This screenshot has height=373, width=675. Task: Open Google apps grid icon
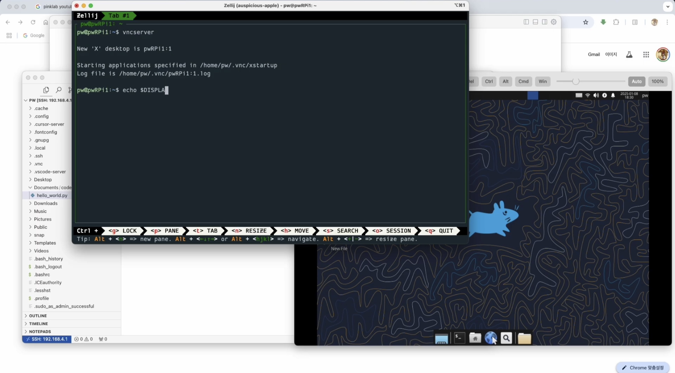click(646, 55)
